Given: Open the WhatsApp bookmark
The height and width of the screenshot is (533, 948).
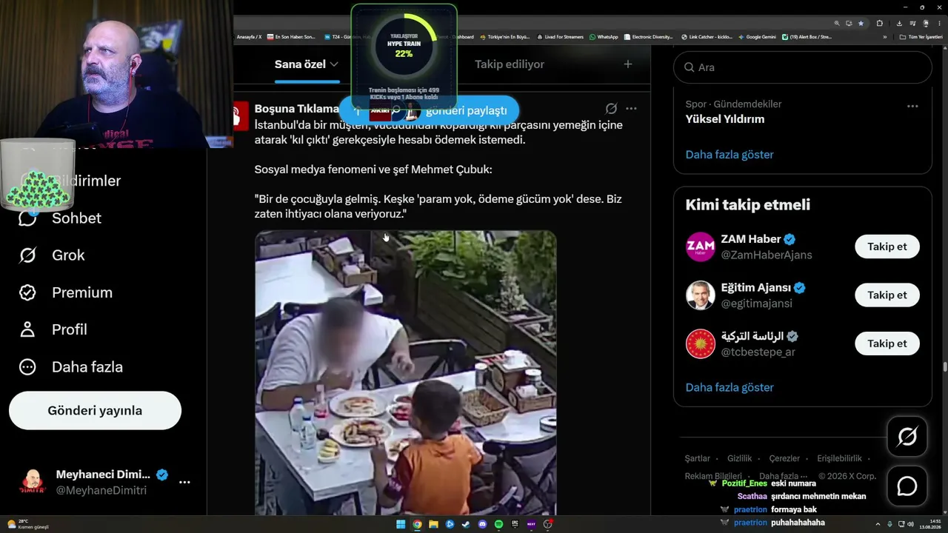Looking at the screenshot, I should tap(604, 37).
